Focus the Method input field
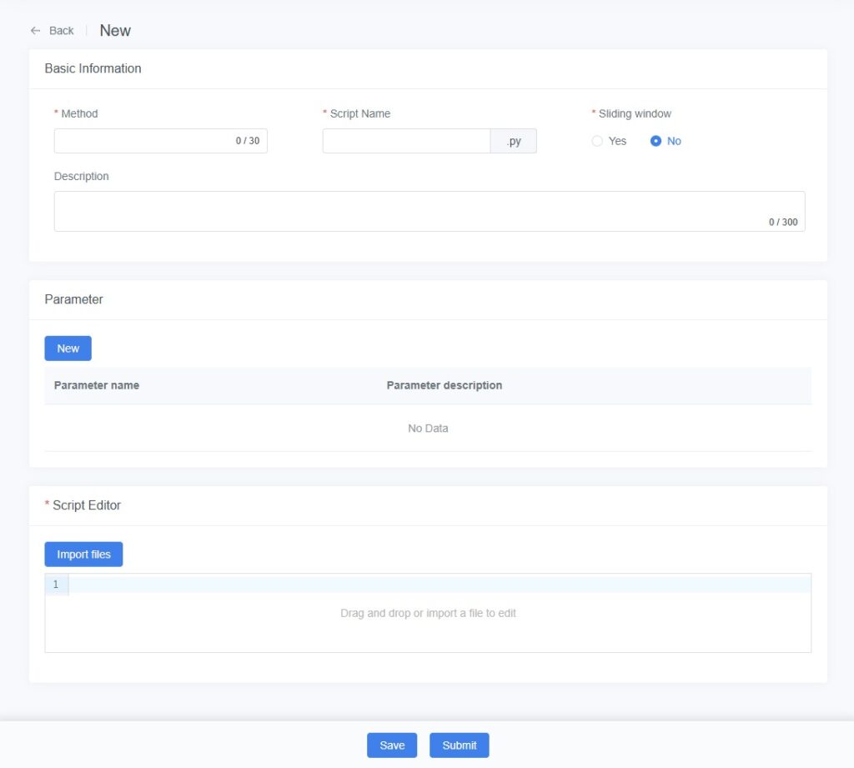This screenshot has width=854, height=768. pos(142,141)
